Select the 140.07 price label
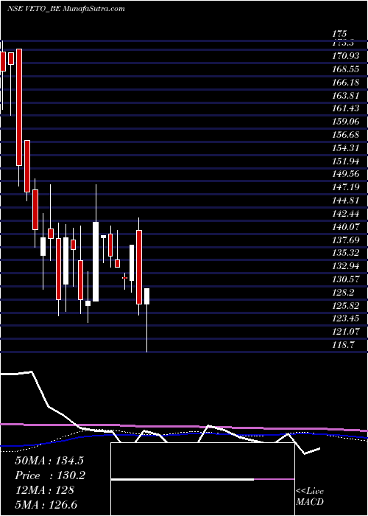Viewport: 368px width, 516px height. click(346, 227)
